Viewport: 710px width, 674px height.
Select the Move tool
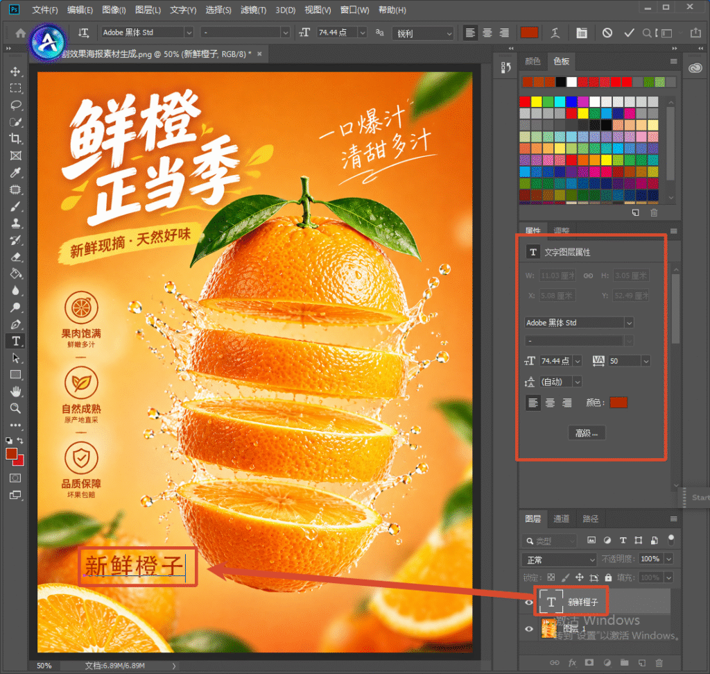click(15, 71)
